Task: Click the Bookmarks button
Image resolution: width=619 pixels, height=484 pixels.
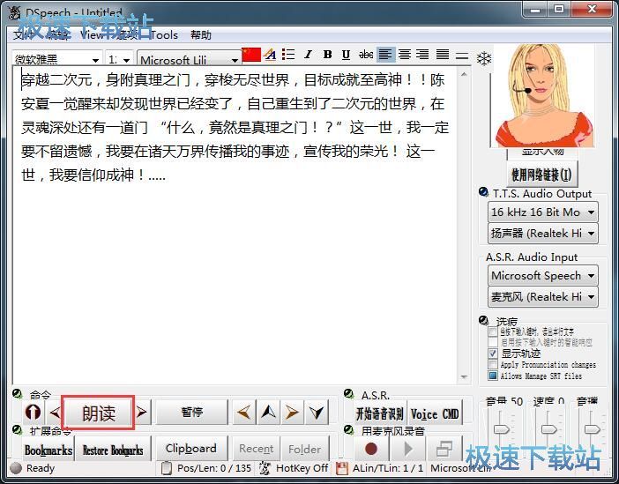Action: pyautogui.click(x=48, y=450)
